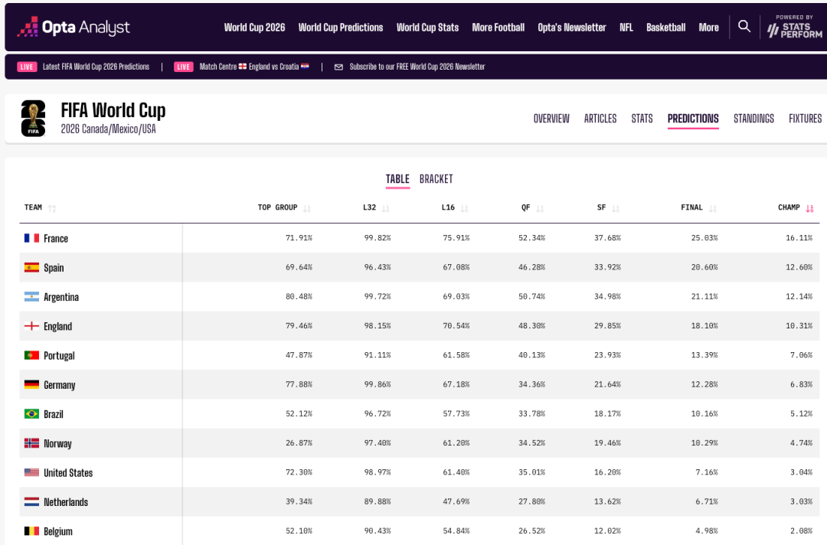Screen dimensions: 827x545
Task: Click Germany's 99.86% L32 value
Action: click(378, 385)
